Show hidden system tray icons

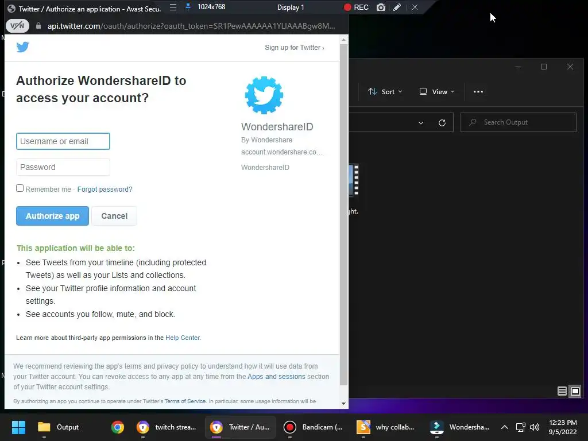pos(505,427)
